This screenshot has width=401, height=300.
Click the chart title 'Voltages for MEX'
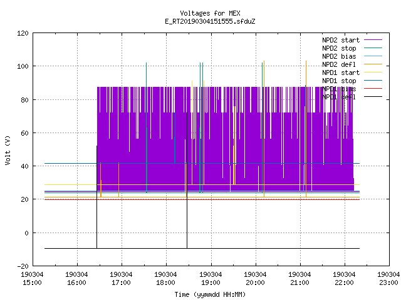click(210, 13)
